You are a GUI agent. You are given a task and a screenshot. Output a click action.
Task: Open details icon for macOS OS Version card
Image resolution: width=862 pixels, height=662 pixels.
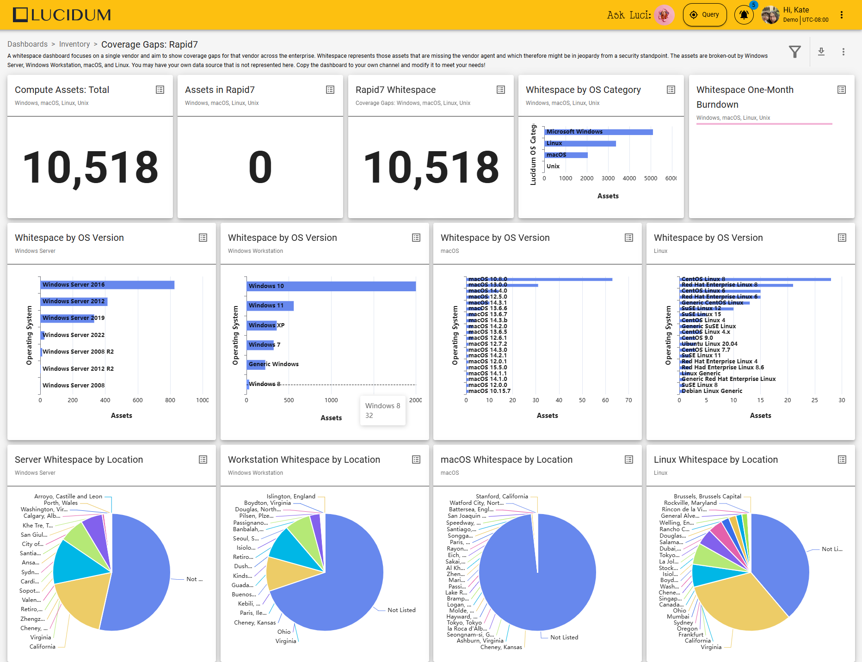(x=629, y=238)
